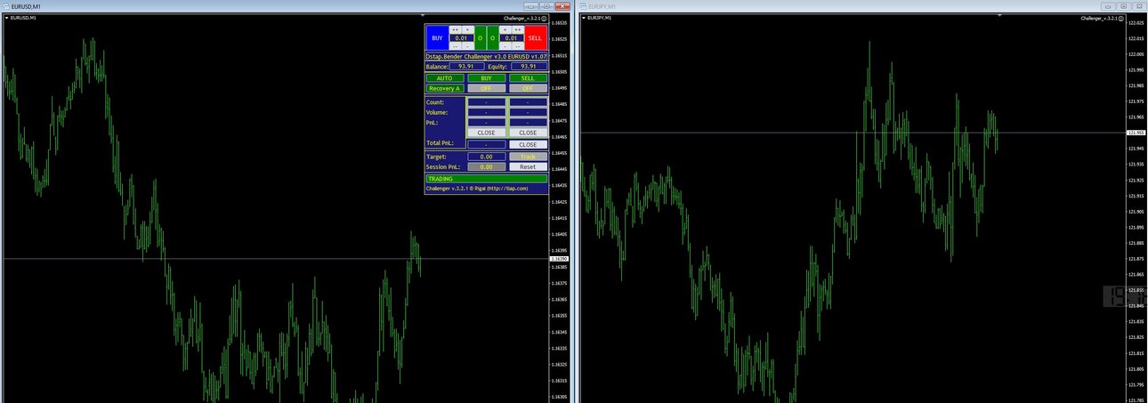This screenshot has width=1148, height=403.
Task: Click the 122.025 price label on EURJPY axis
Action: click(x=1136, y=23)
